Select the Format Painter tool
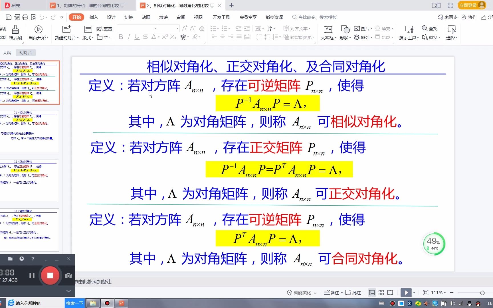This screenshot has width=493, height=308. pyautogui.click(x=15, y=33)
